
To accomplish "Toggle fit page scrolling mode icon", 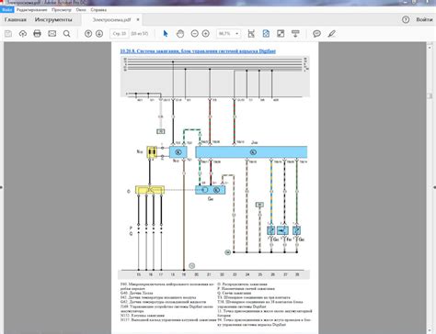I will coord(266,34).
